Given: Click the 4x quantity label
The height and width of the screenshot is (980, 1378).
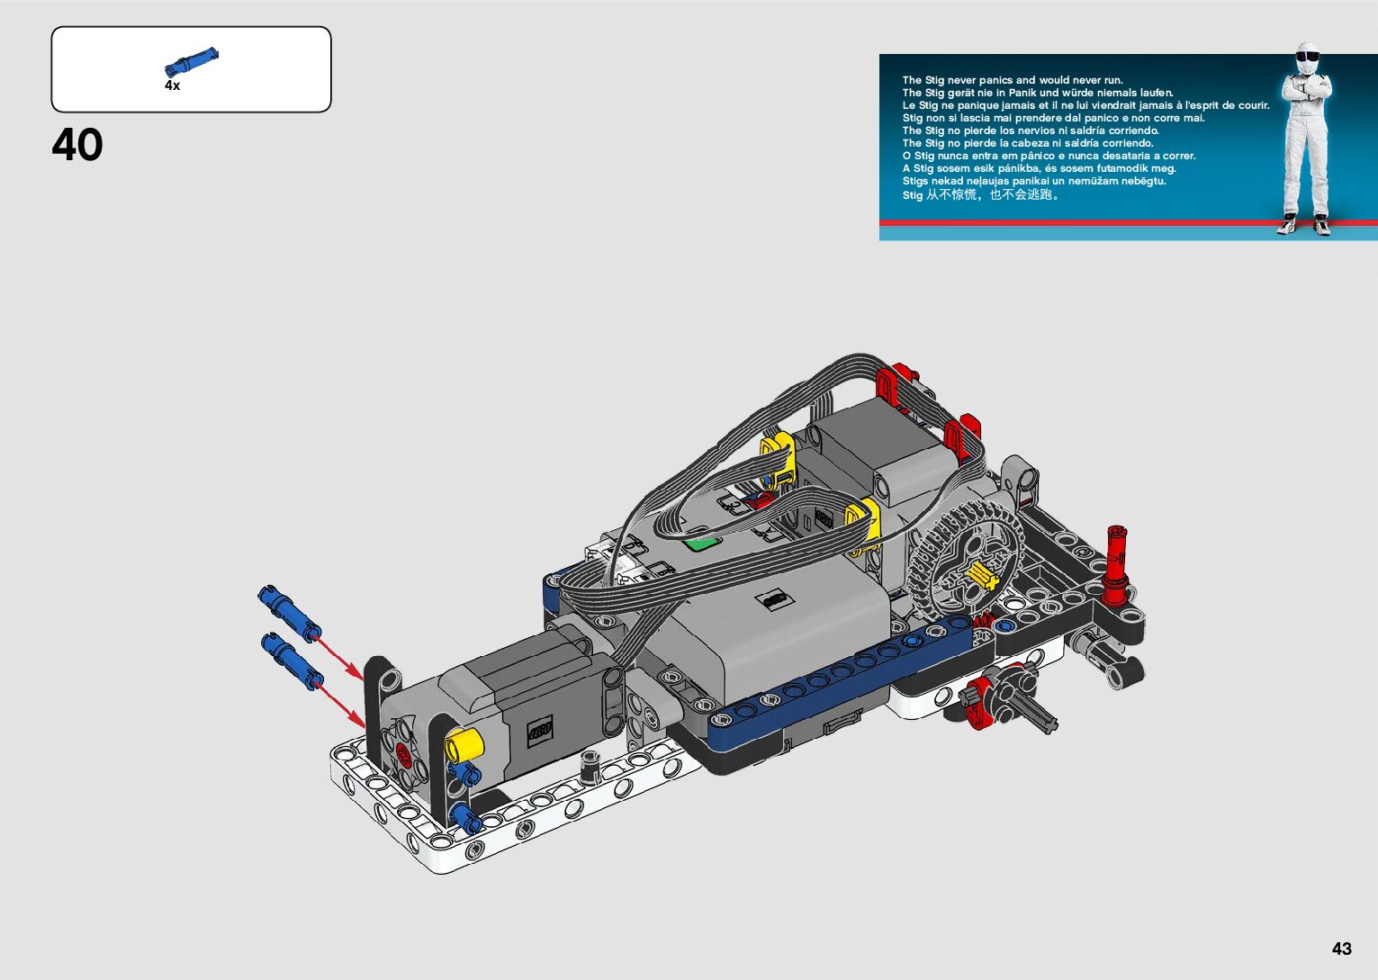Looking at the screenshot, I should coord(172,85).
